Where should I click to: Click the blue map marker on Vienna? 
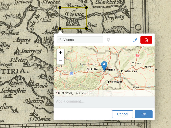click(x=104, y=66)
